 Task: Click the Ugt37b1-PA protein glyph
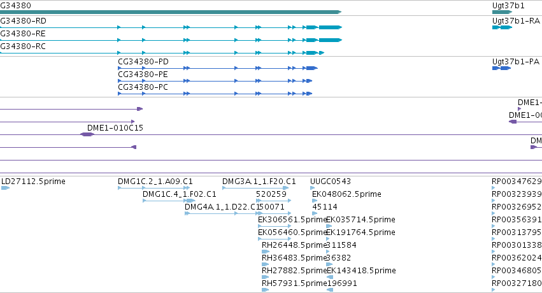click(502, 68)
